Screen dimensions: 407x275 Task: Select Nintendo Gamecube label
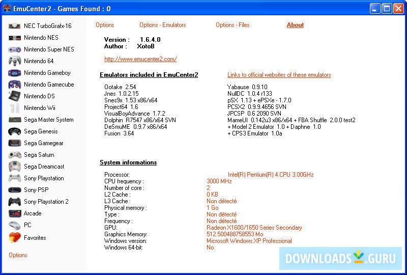tap(49, 85)
